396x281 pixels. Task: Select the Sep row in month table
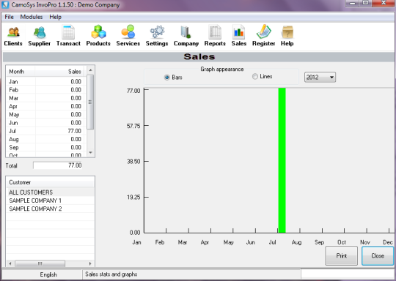45,147
